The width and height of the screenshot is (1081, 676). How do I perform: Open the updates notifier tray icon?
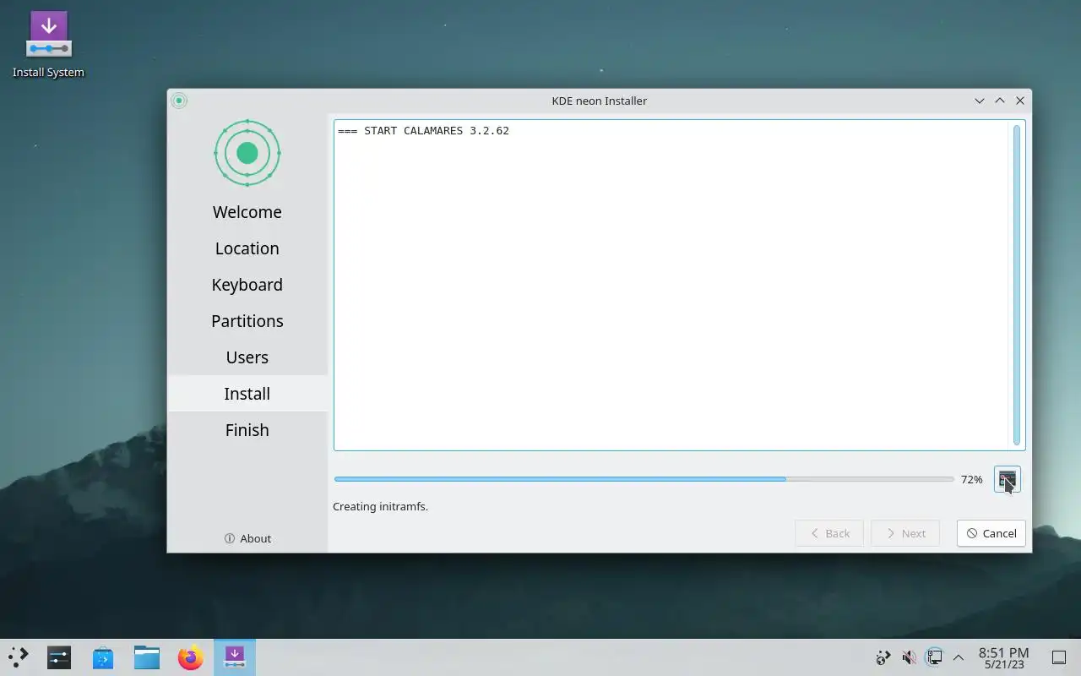coord(883,657)
